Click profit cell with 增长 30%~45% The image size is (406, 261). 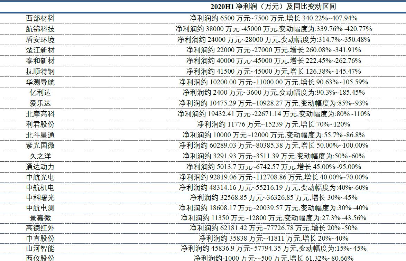point(274,197)
